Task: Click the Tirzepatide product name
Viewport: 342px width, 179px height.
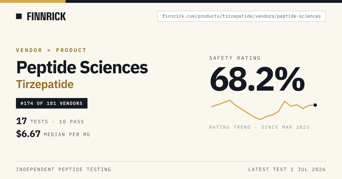Action: [45, 84]
